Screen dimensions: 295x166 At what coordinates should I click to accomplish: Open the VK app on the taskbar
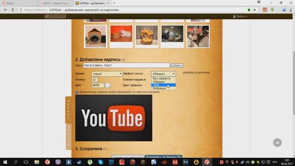[x=69, y=162]
